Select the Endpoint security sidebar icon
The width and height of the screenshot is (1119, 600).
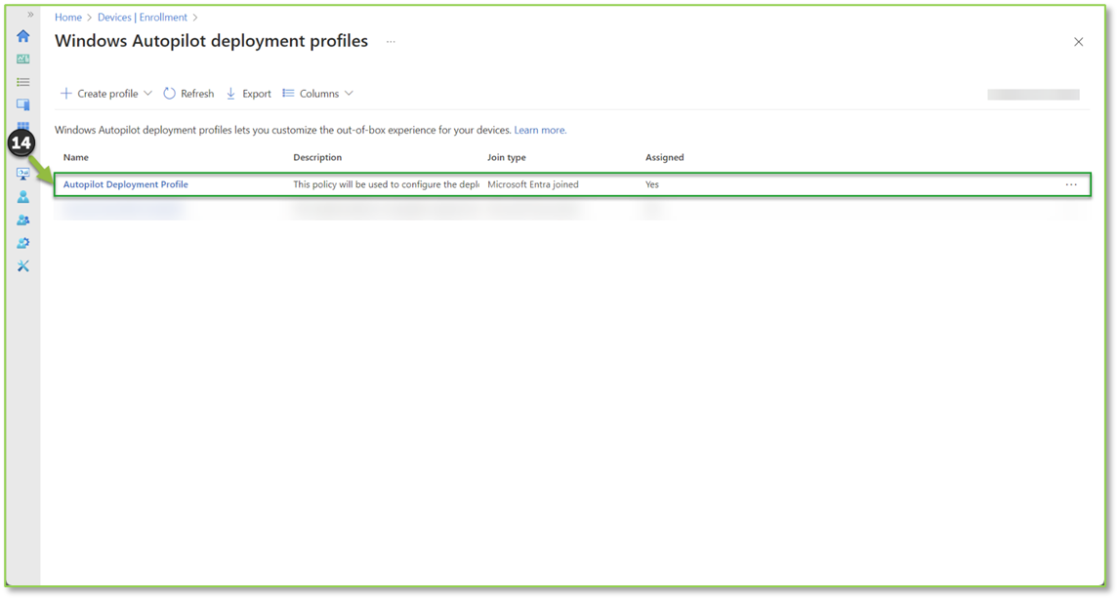tap(22, 172)
